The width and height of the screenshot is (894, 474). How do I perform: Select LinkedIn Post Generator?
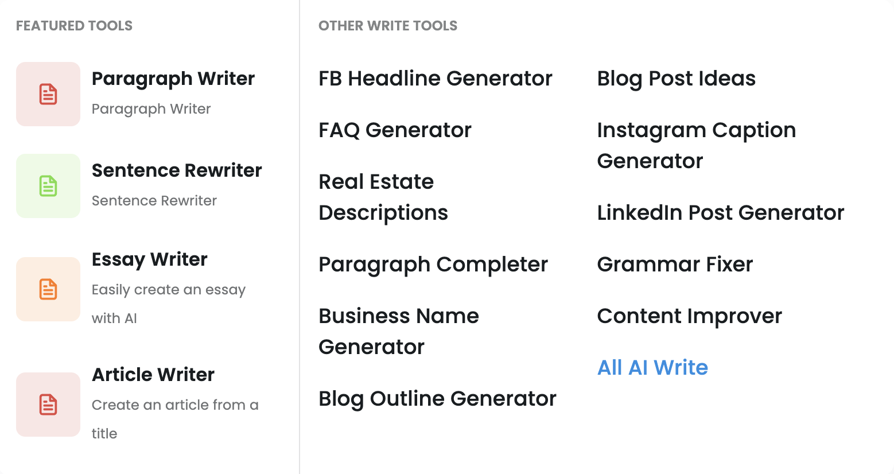(720, 213)
